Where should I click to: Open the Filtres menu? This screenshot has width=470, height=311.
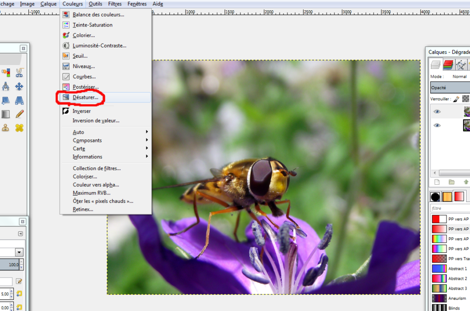(115, 4)
